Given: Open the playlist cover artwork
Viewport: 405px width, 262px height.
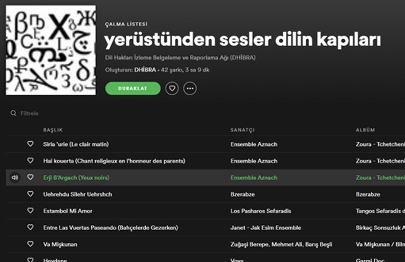Looking at the screenshot, I should 51,50.
